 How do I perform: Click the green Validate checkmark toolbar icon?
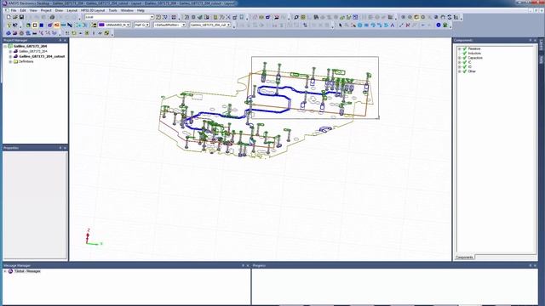point(200,17)
